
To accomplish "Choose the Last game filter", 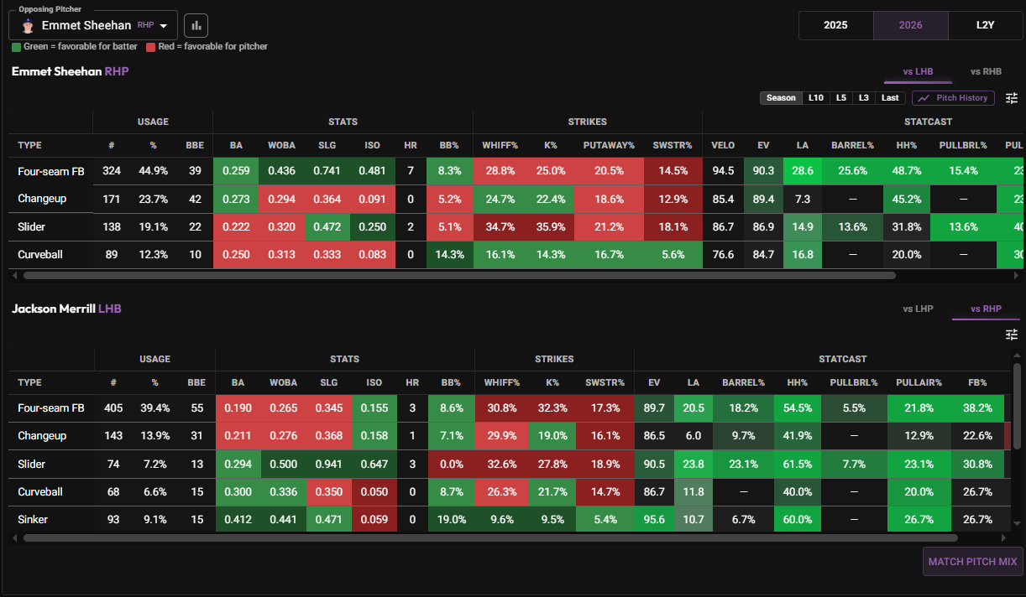I will click(890, 98).
